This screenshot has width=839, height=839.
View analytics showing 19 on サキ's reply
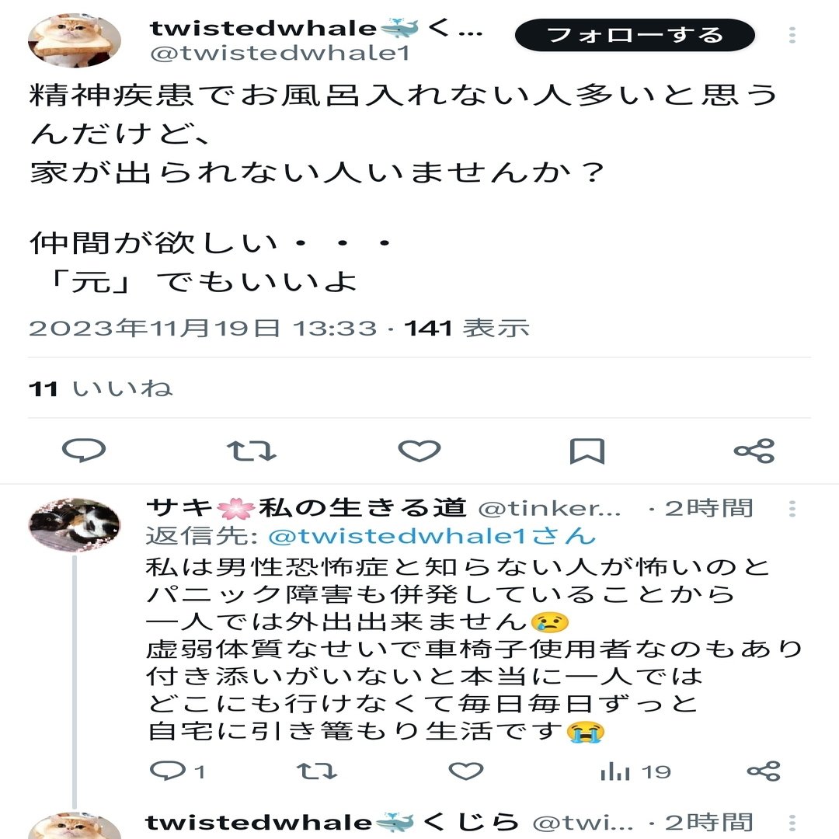635,771
